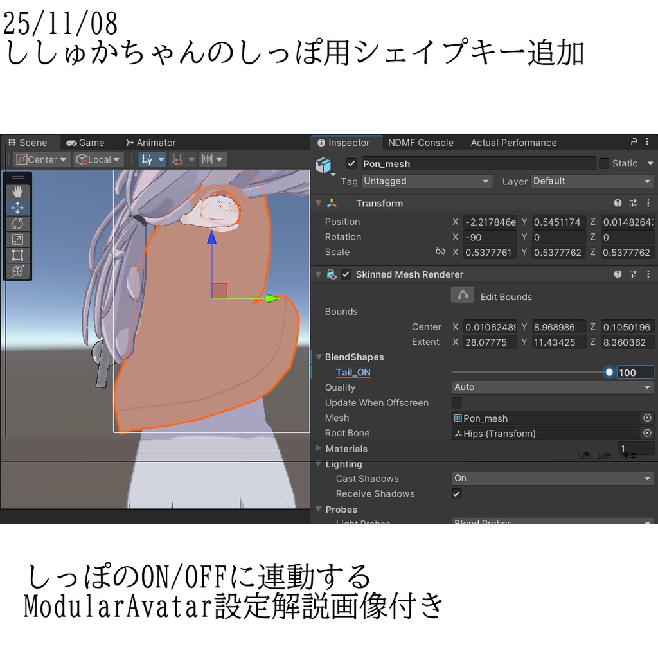Click the scale constraint link icon in Transform
Image resolution: width=658 pixels, height=658 pixels.
[x=441, y=251]
